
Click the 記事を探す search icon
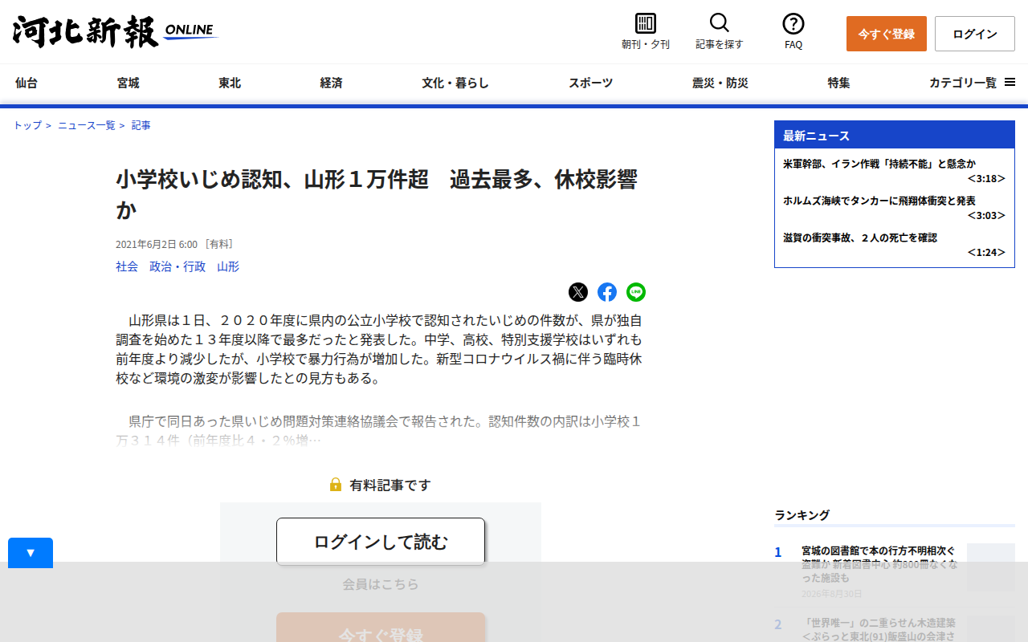click(720, 23)
